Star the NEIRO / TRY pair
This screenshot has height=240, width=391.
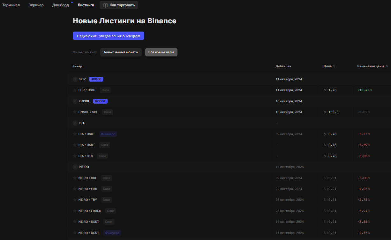(x=75, y=200)
